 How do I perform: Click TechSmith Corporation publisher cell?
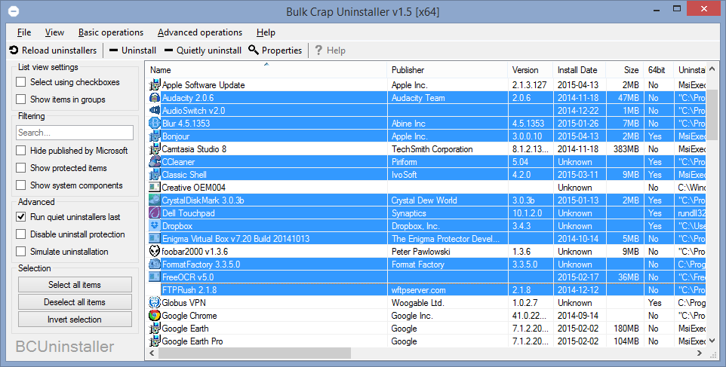point(448,149)
